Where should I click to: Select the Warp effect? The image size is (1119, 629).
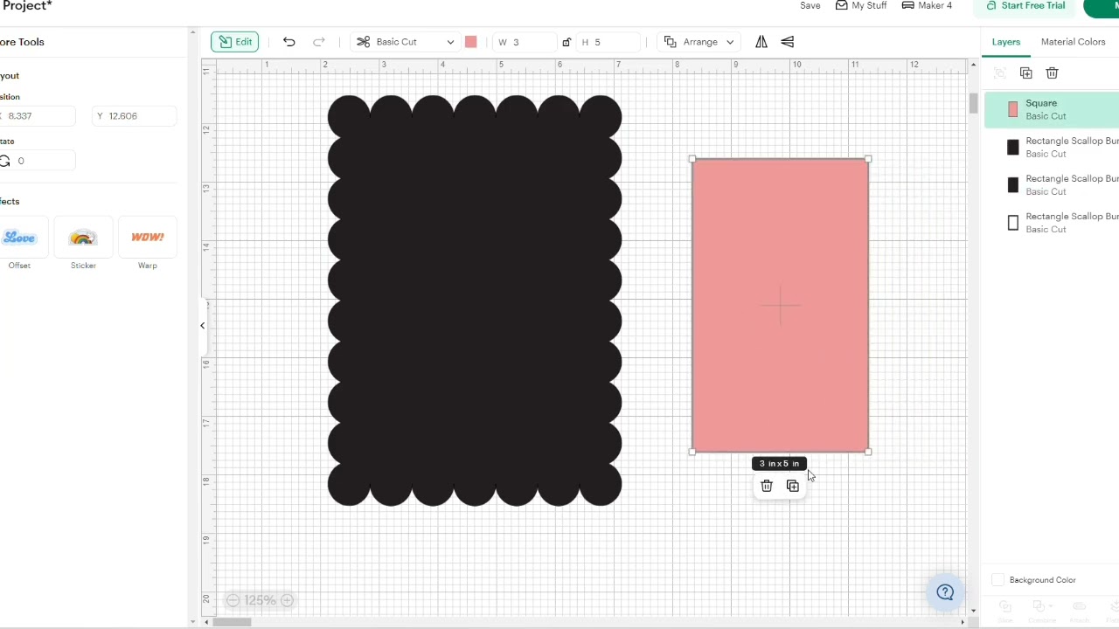[148, 244]
